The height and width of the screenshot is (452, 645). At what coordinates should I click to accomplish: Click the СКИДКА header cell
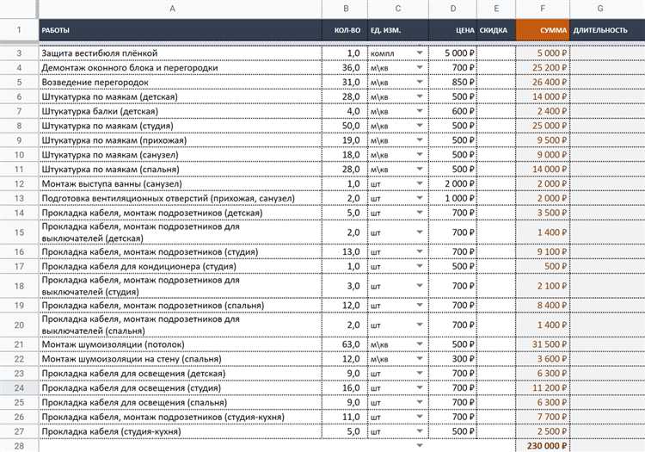pos(494,30)
